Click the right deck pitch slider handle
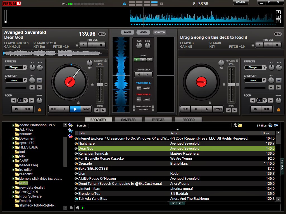This screenshot has width=286, height=214. [x=232, y=85]
